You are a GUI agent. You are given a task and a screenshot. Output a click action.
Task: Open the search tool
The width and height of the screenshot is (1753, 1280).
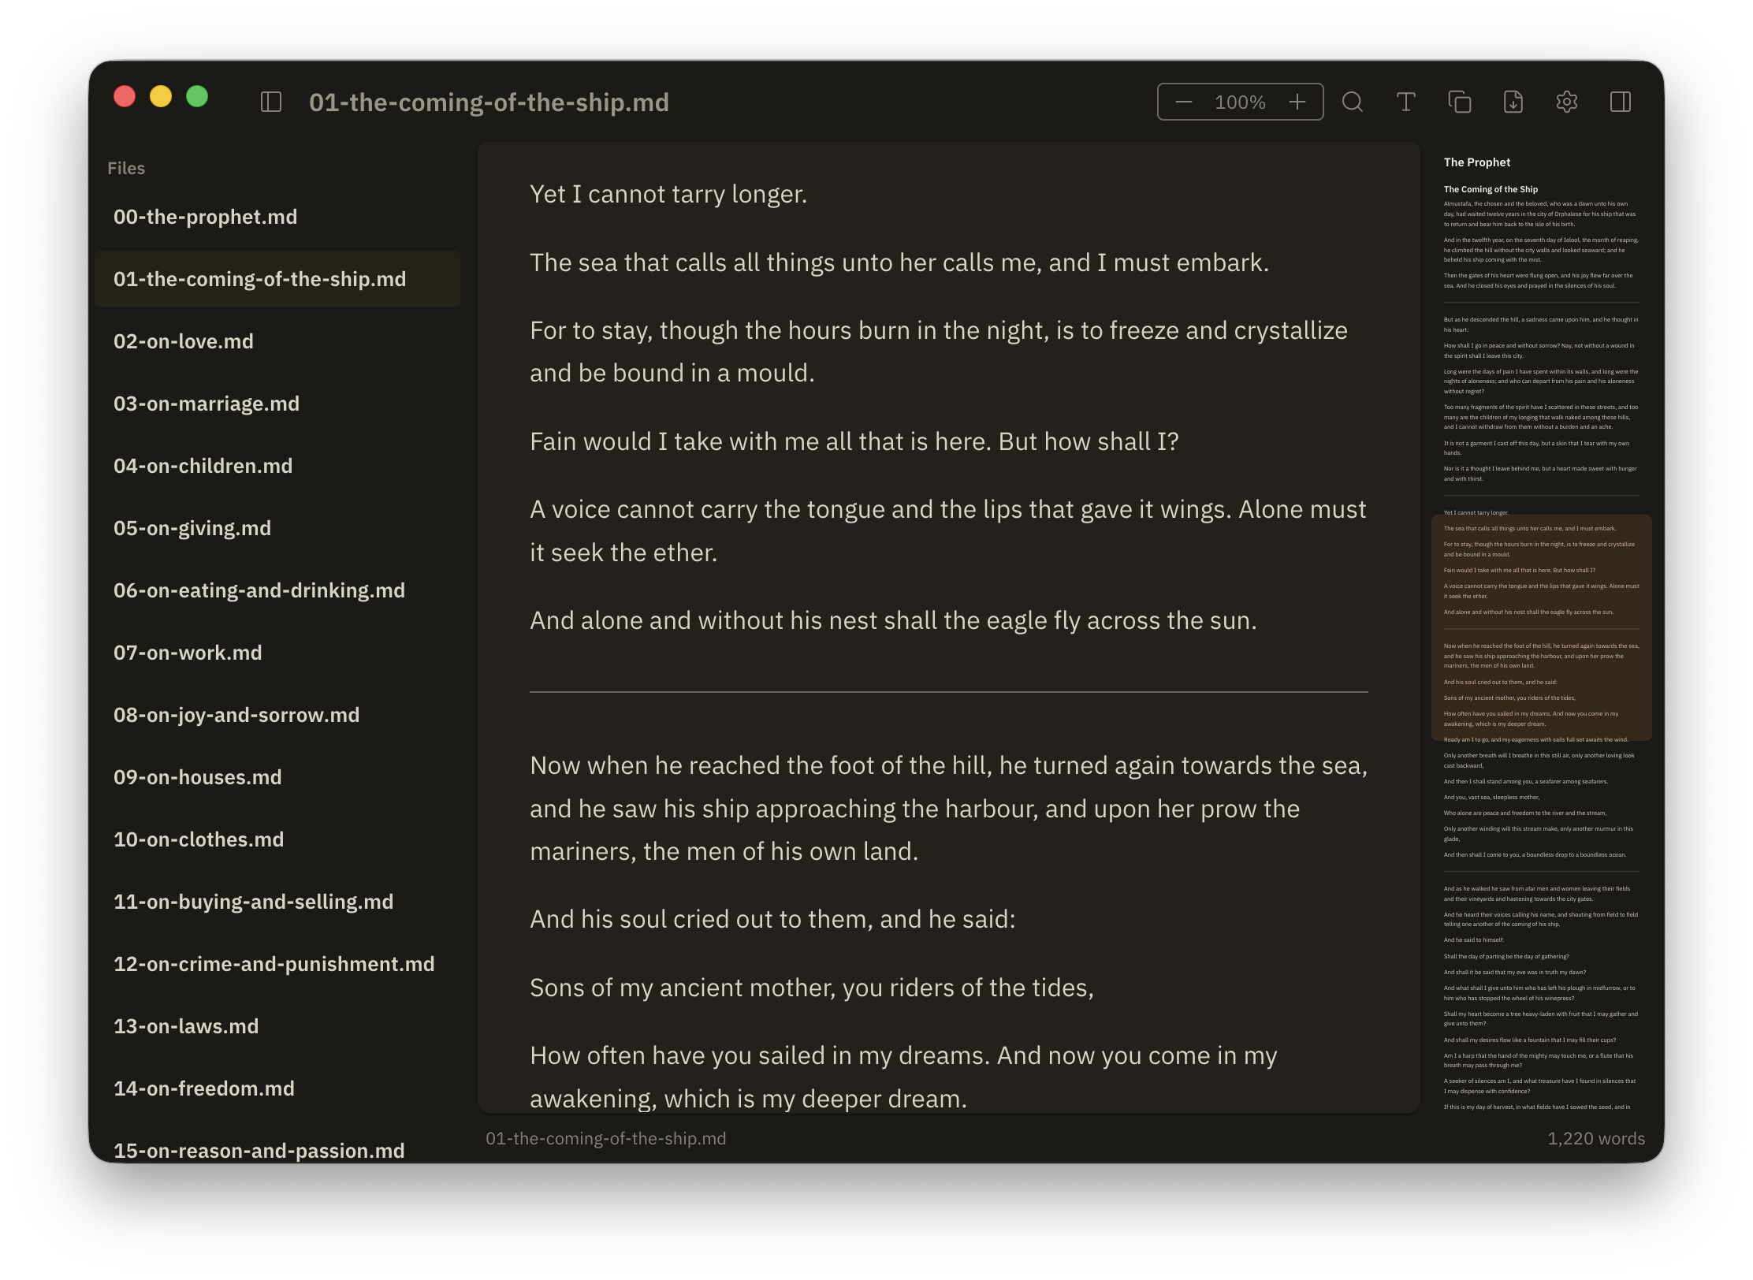click(x=1353, y=102)
